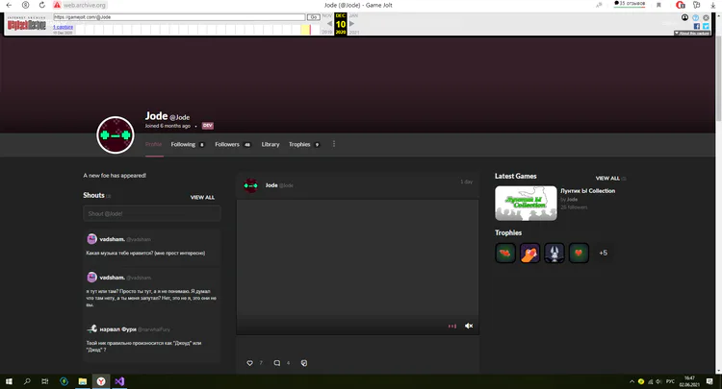
Task: Open the post comments icon
Action: point(276,363)
